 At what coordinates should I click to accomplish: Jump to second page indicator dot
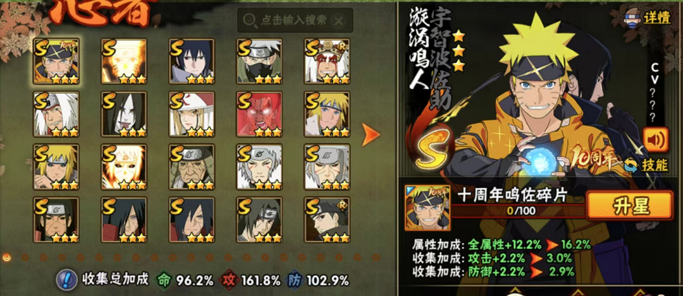tap(25, 258)
